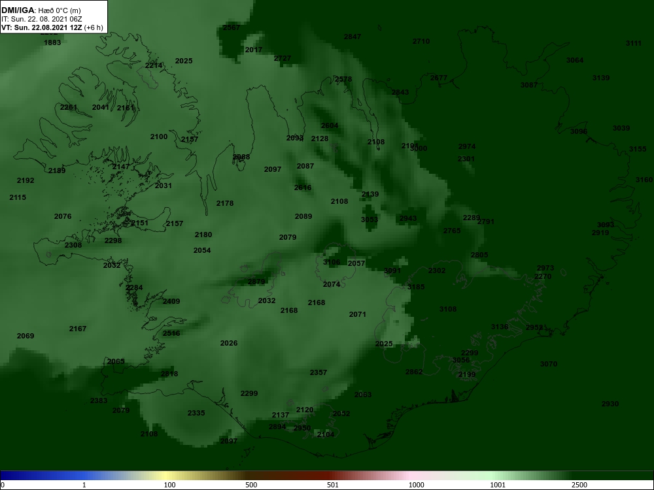Select the 3108 value label

448,309
